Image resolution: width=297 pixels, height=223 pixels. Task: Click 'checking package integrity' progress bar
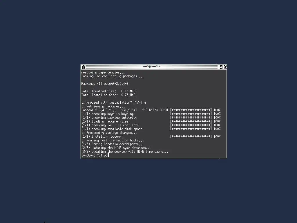[191, 118]
